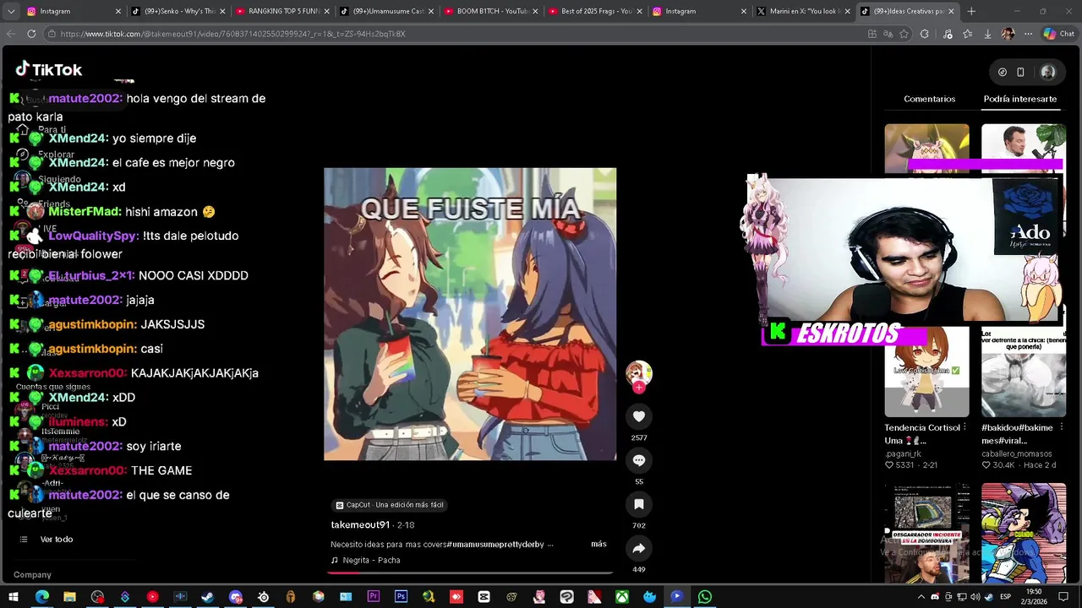Open WhatsApp from taskbar

[704, 597]
